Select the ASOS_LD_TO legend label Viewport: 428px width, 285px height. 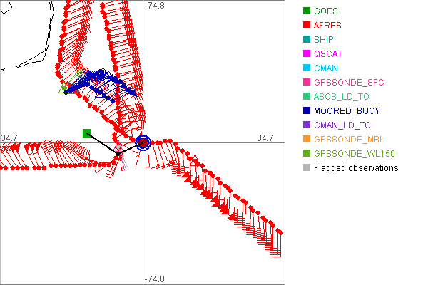342,97
